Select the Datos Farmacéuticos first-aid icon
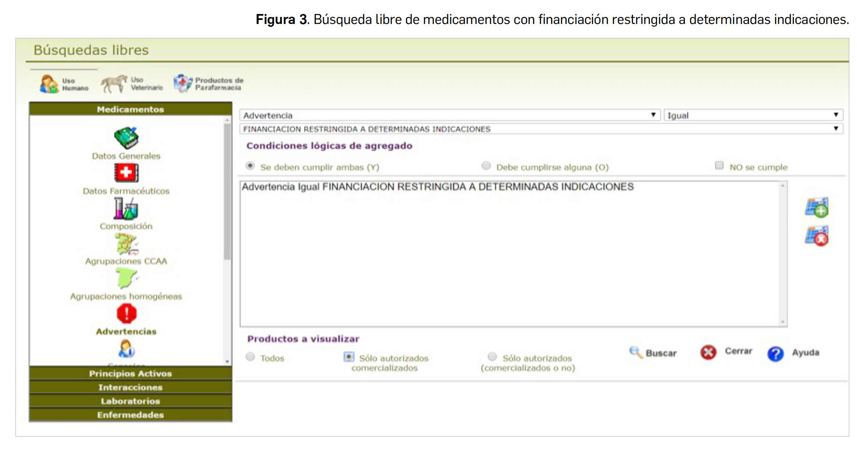Viewport: 857px width, 458px height. (126, 173)
